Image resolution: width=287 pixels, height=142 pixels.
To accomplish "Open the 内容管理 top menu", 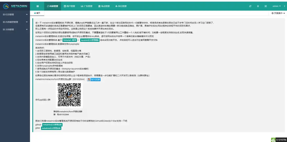I will tap(53, 6).
